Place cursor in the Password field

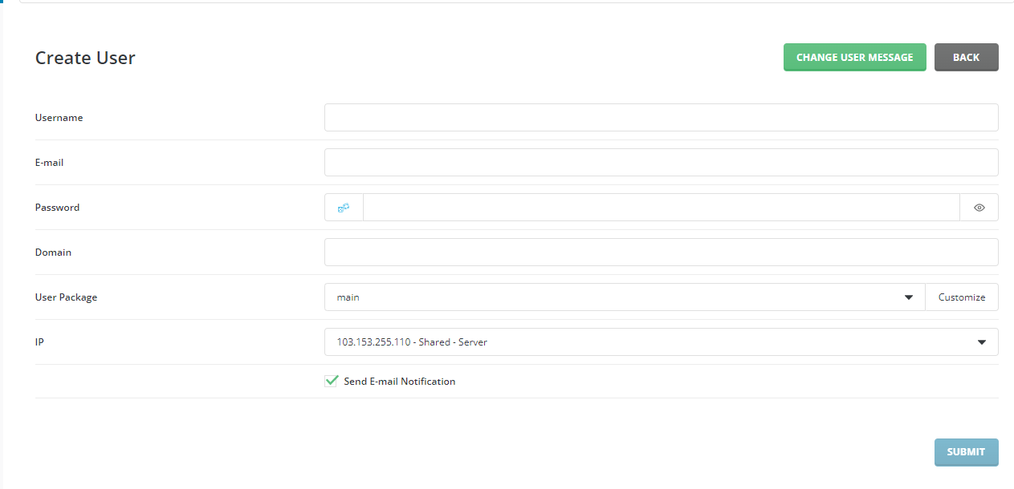(661, 208)
